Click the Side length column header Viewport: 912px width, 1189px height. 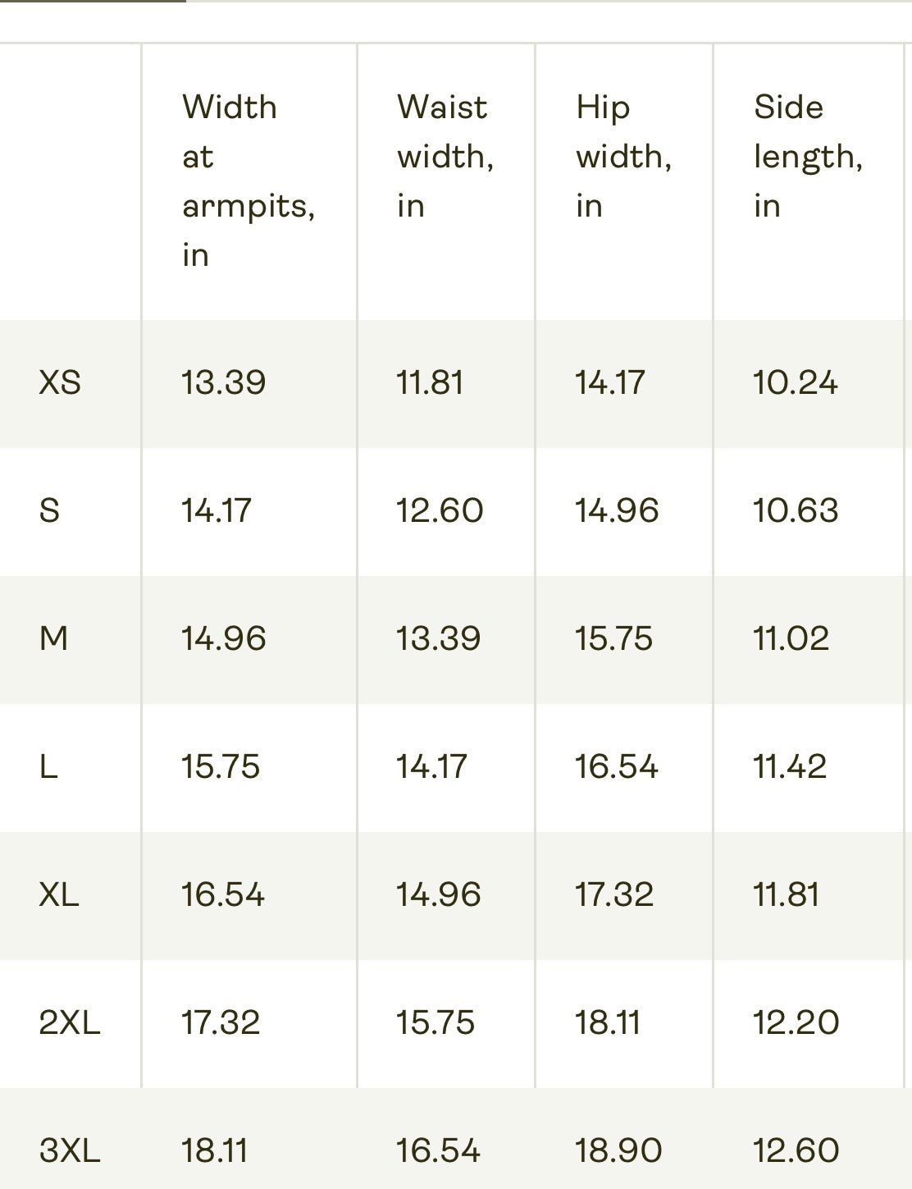coord(808,156)
